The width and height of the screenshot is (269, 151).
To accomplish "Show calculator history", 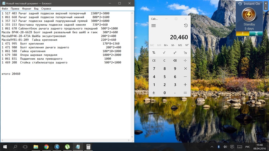I will (x=186, y=25).
